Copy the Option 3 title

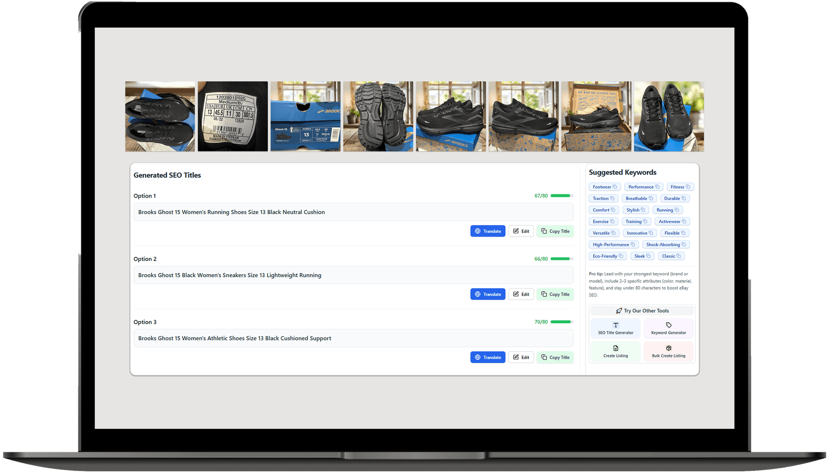[555, 357]
